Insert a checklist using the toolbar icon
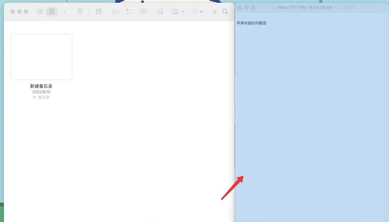 [129, 12]
